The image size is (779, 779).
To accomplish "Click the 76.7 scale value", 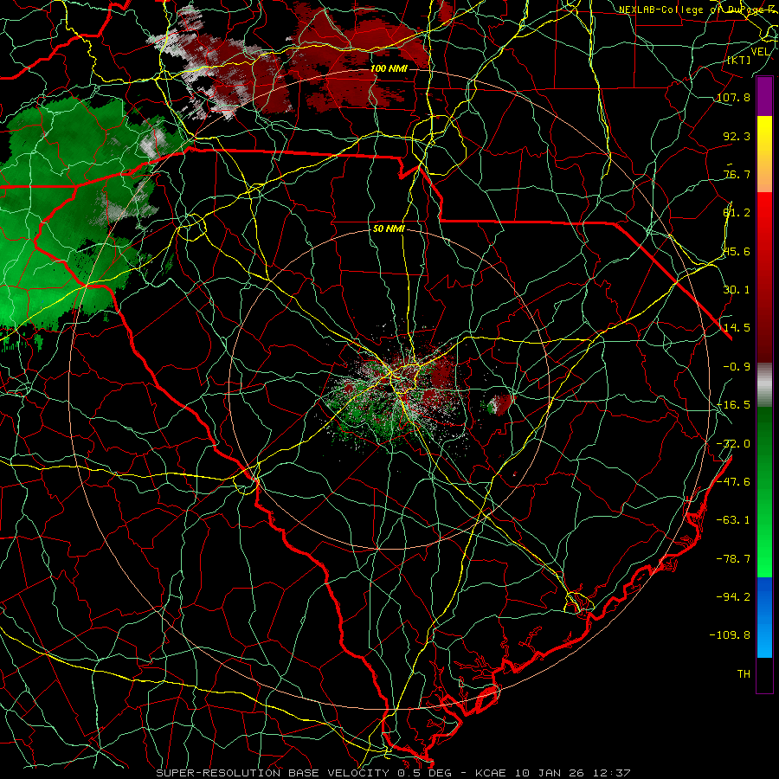I will 737,174.
